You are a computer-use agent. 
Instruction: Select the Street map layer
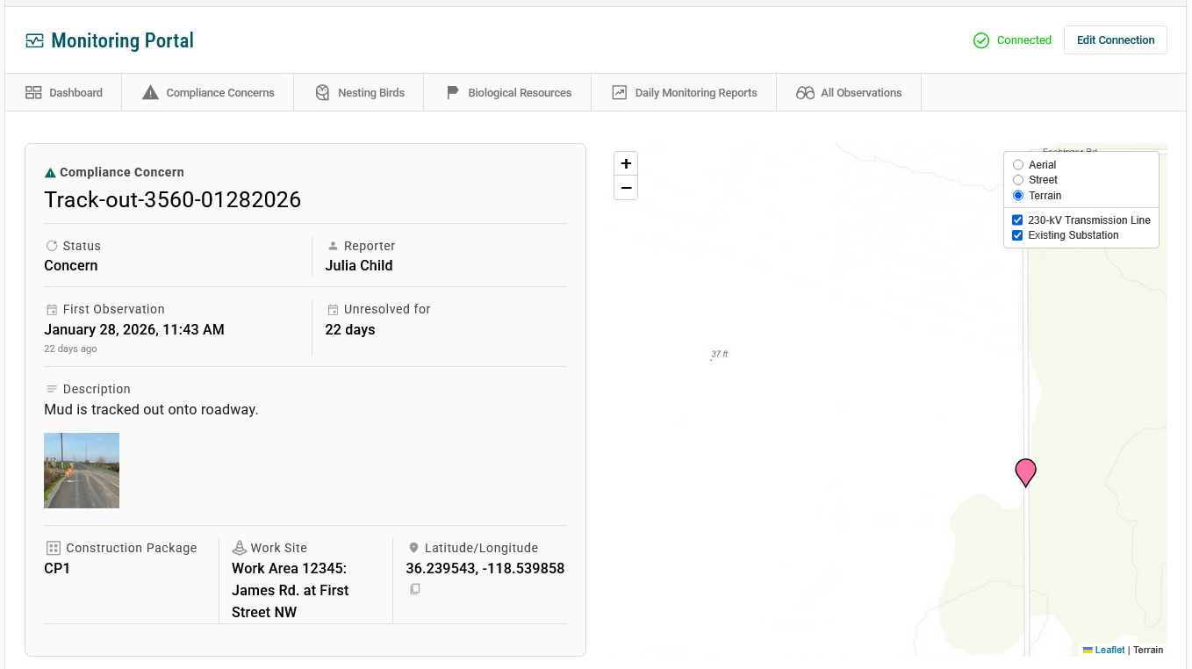1018,180
